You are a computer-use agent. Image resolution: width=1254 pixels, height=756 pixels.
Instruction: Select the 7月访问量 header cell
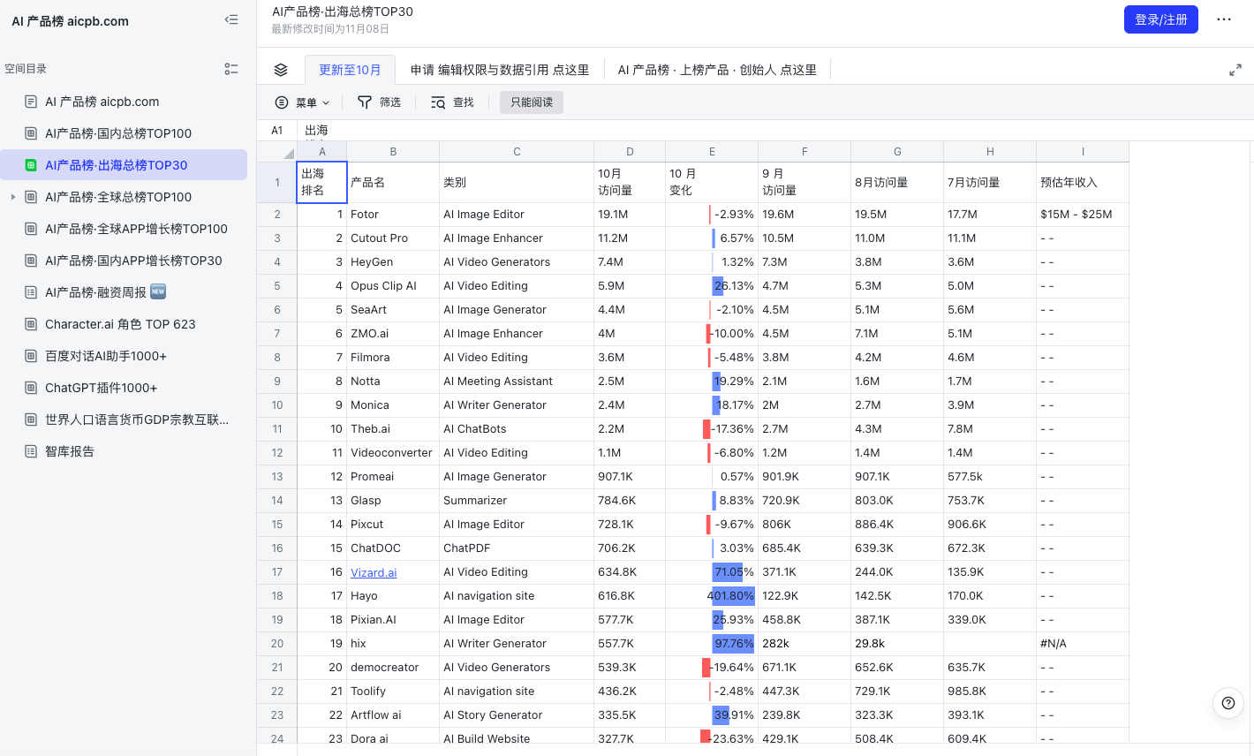[990, 183]
